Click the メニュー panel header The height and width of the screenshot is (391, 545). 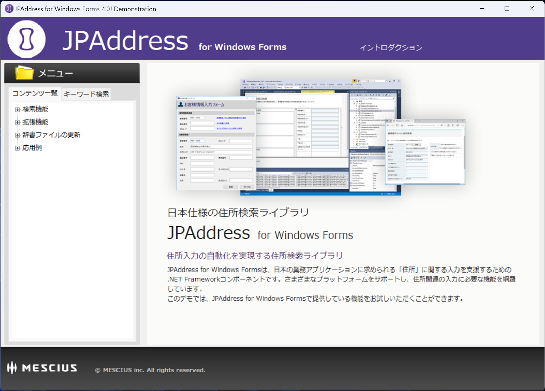coord(72,73)
